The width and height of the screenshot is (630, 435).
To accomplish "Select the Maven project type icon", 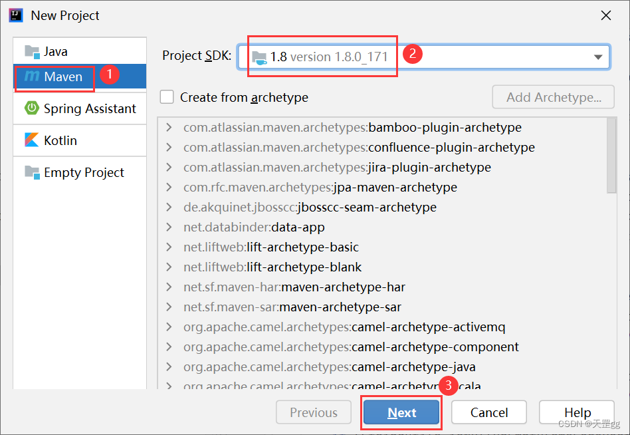I will pyautogui.click(x=31, y=76).
